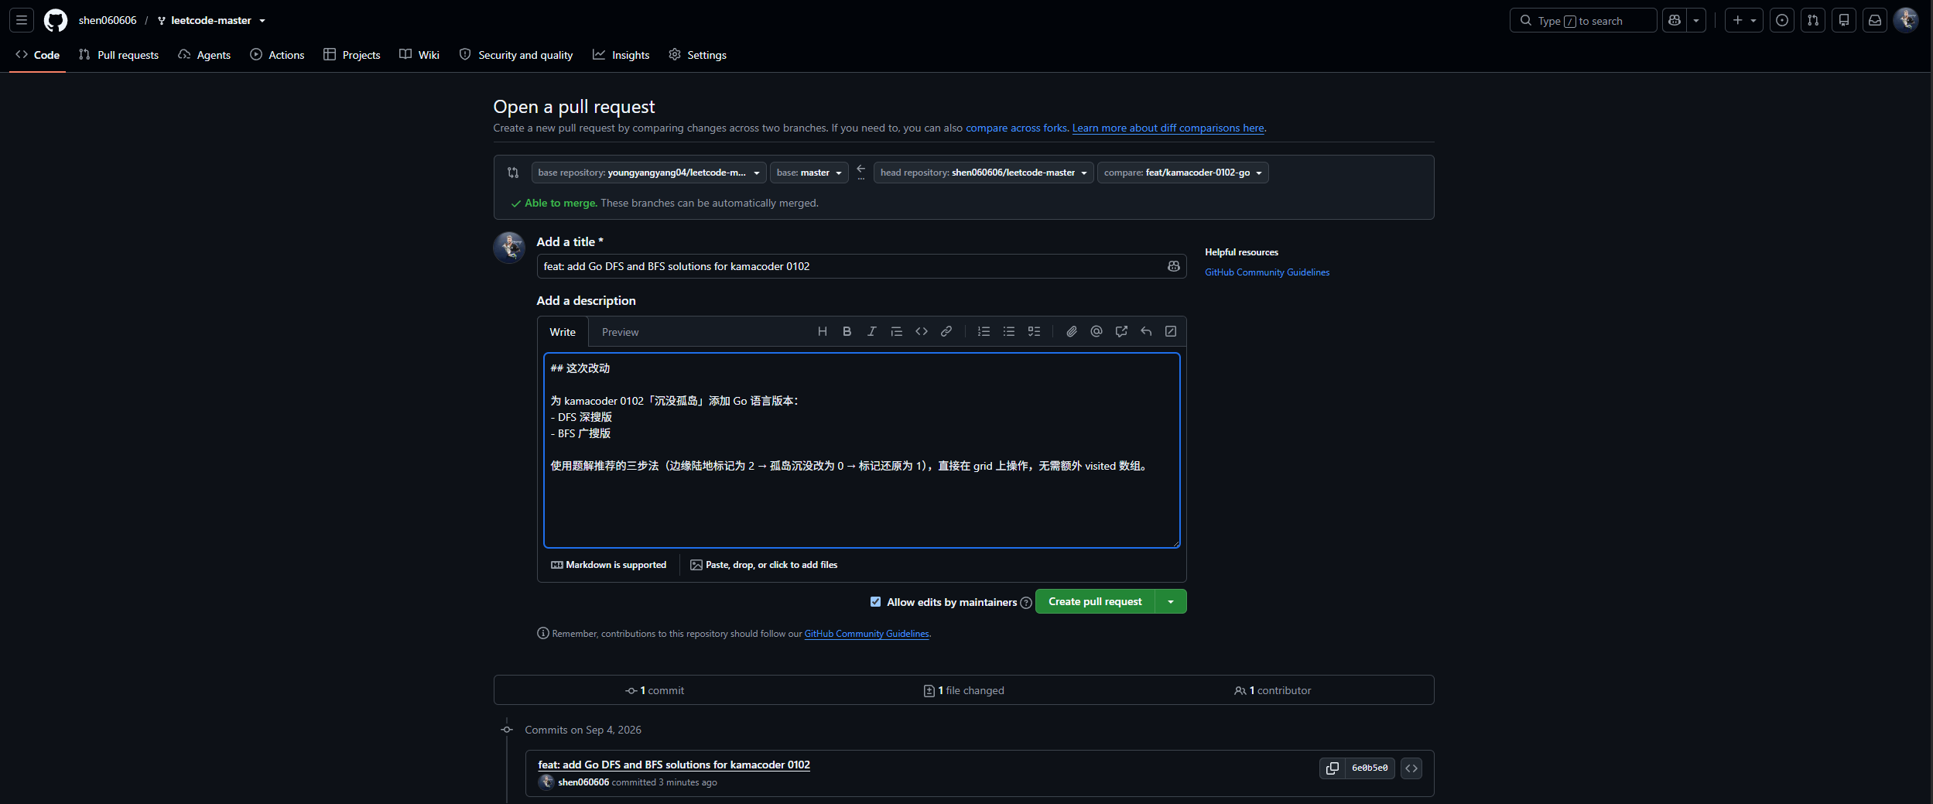
Task: Open the Insights tab
Action: pyautogui.click(x=621, y=55)
